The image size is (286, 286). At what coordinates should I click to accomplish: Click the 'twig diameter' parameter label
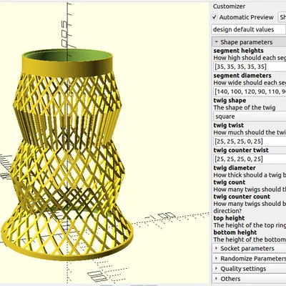[235, 168]
